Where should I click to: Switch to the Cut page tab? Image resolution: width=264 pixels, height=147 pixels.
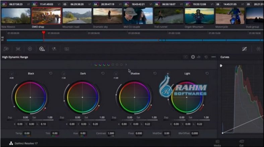[x=241, y=143]
